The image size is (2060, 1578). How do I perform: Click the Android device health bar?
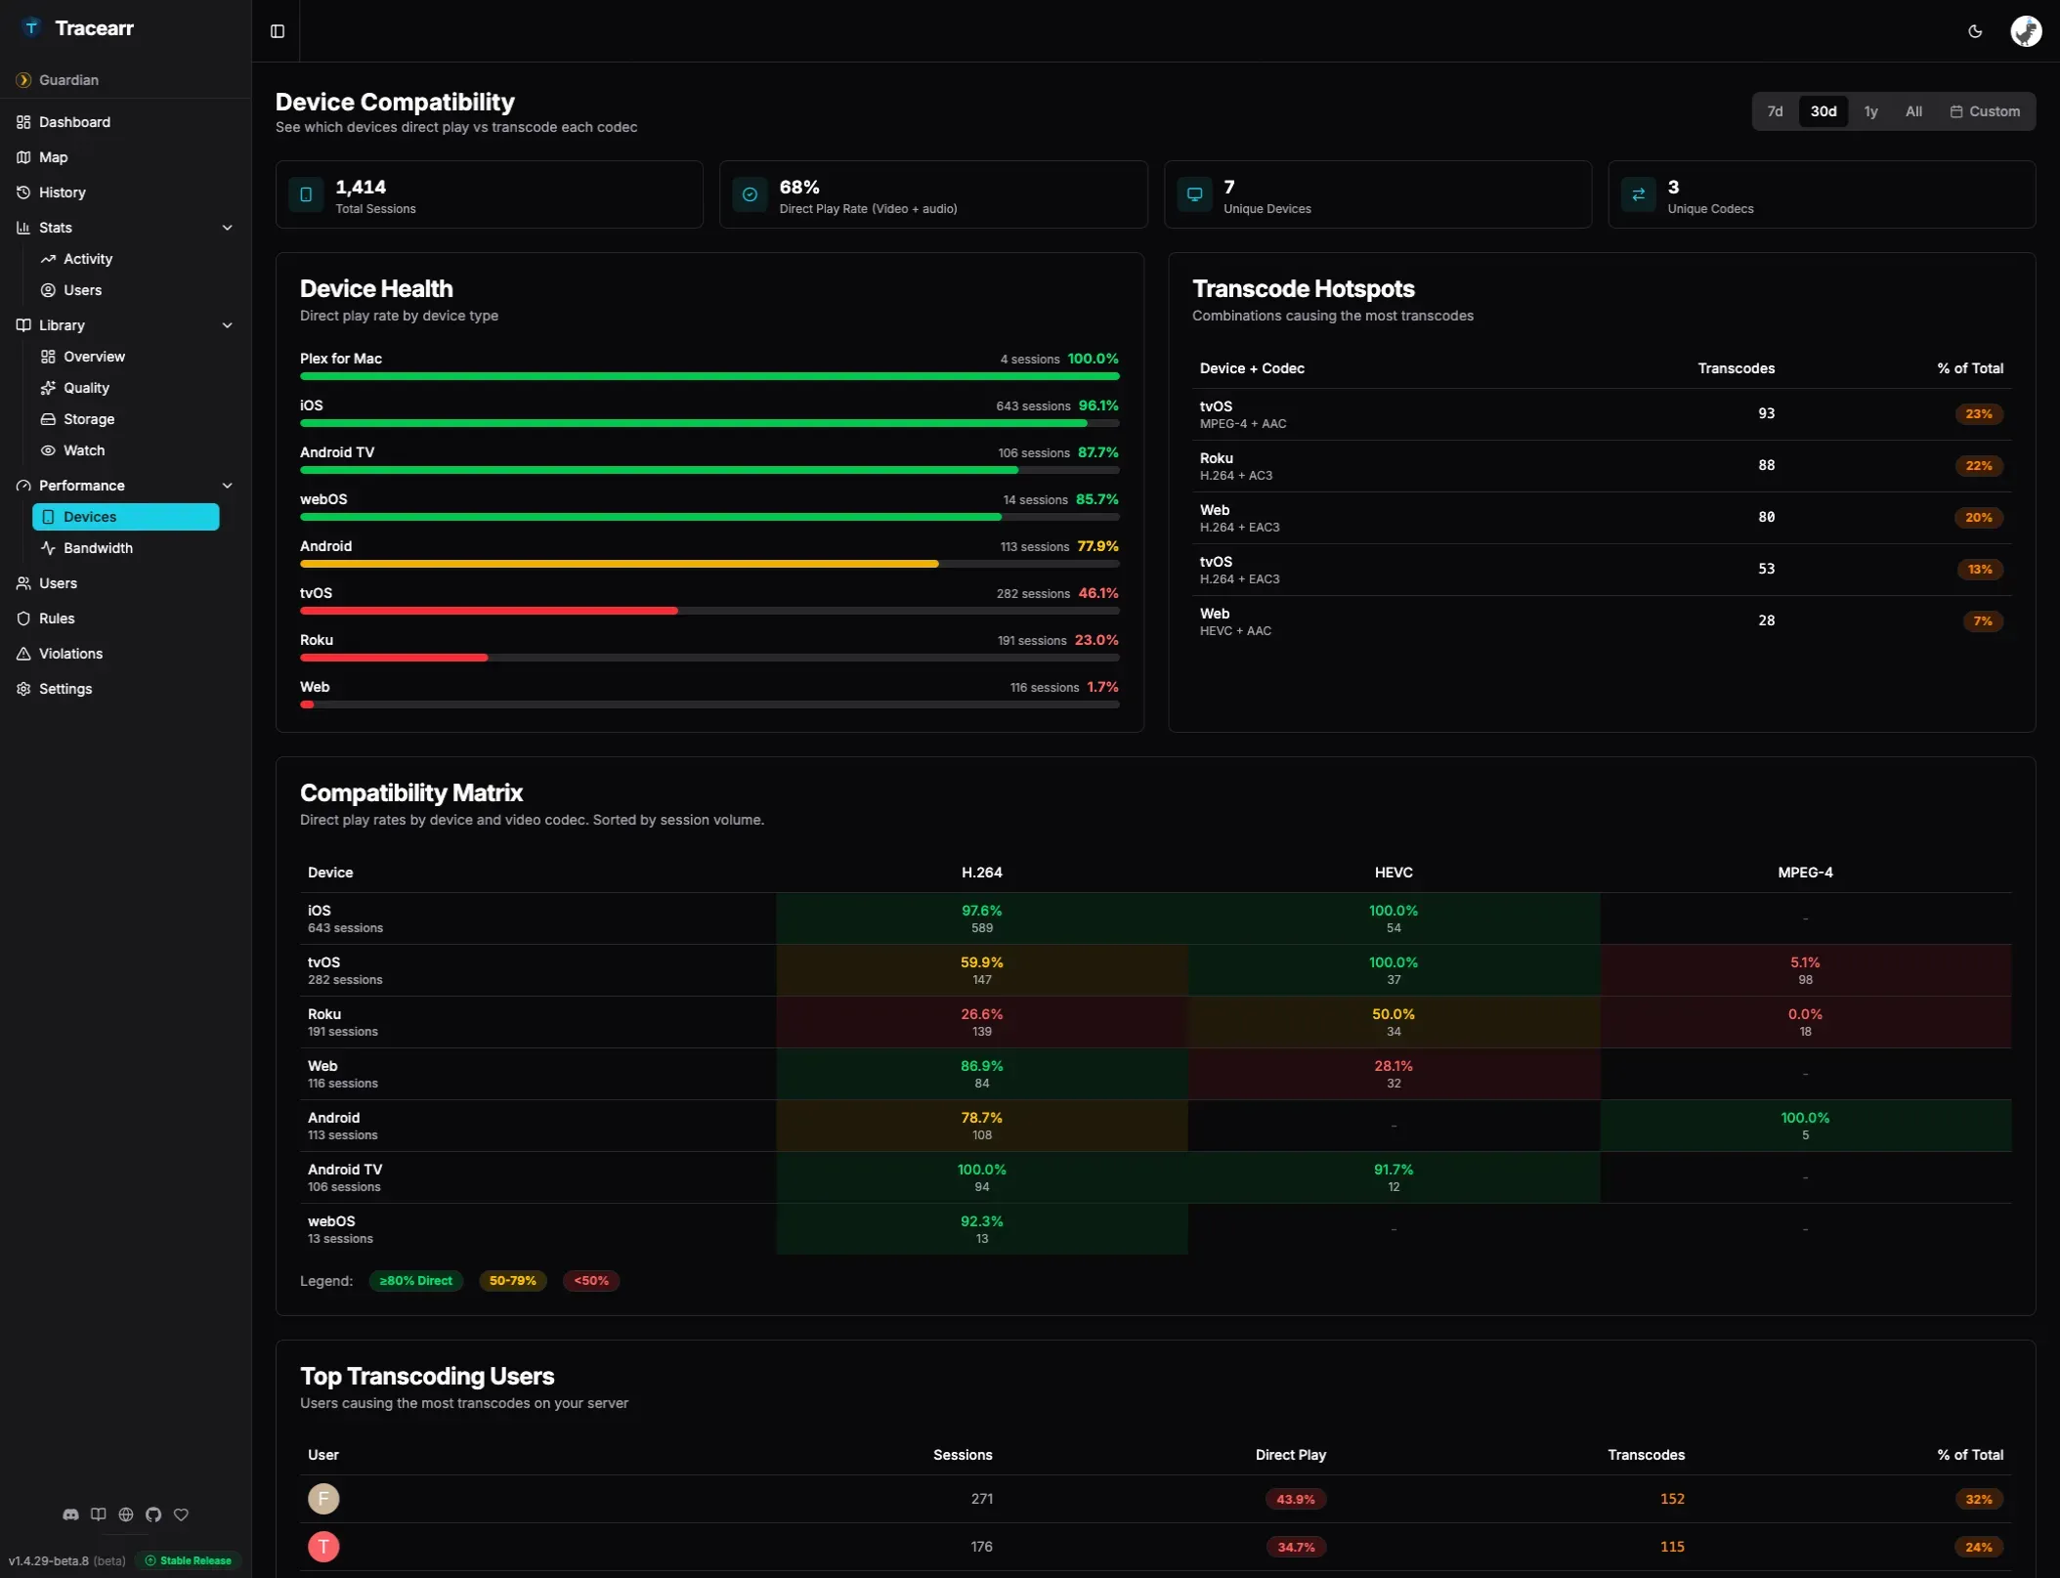(709, 564)
